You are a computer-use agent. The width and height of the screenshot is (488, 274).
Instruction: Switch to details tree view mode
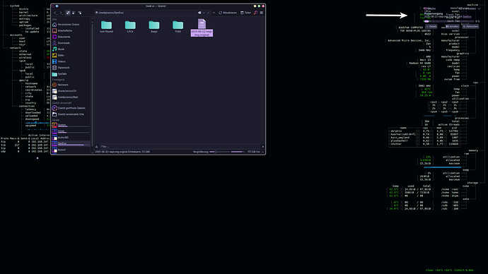click(x=80, y=13)
